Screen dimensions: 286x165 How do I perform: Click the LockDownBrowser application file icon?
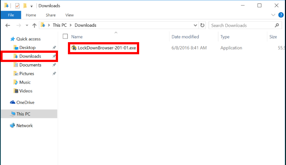pyautogui.click(x=74, y=48)
